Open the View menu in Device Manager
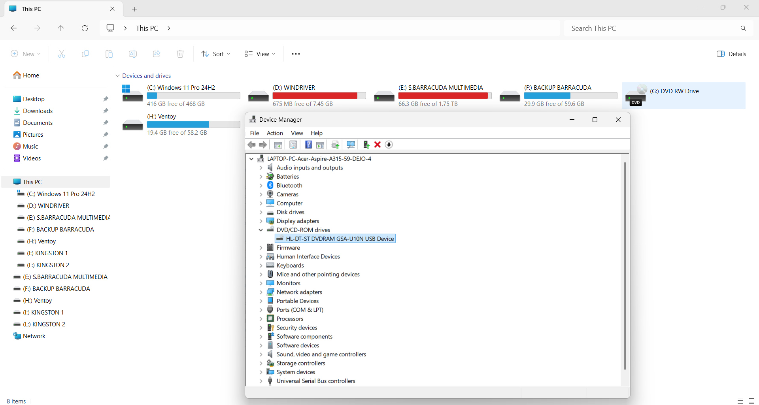 point(297,133)
